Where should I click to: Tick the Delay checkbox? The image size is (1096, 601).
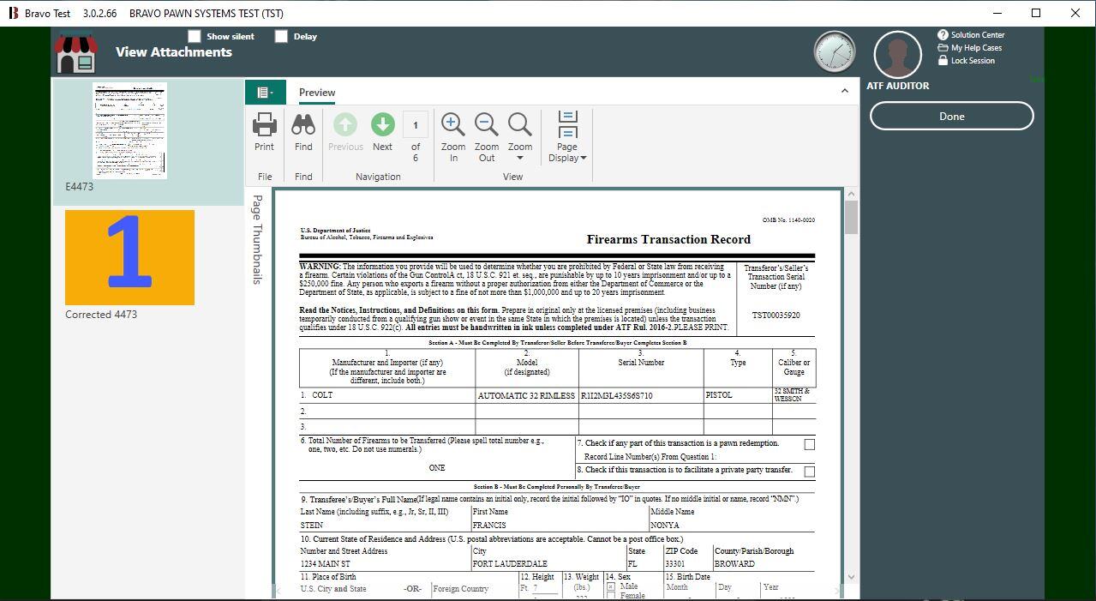pyautogui.click(x=281, y=36)
